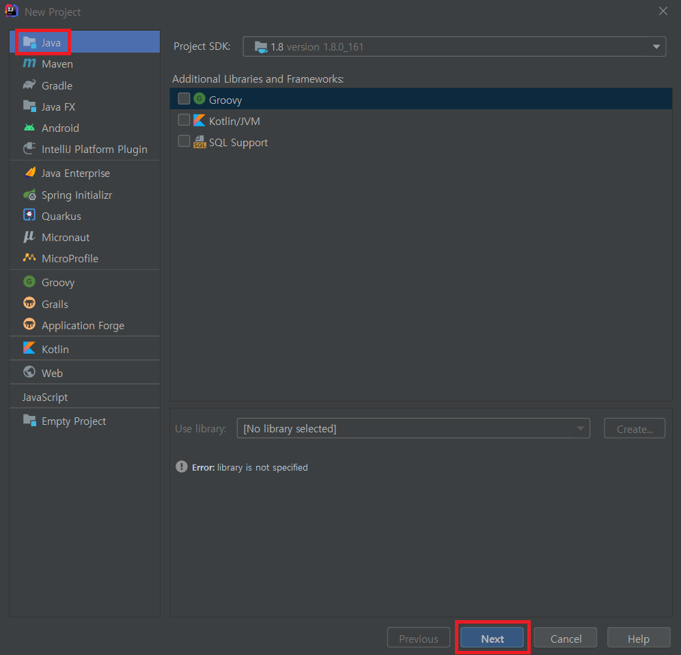Cancel the New Project dialog
Viewport: 681px width, 655px height.
point(566,639)
